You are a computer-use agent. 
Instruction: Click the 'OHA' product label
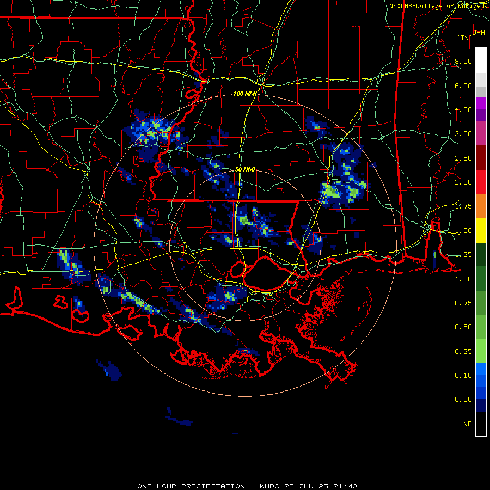(479, 33)
